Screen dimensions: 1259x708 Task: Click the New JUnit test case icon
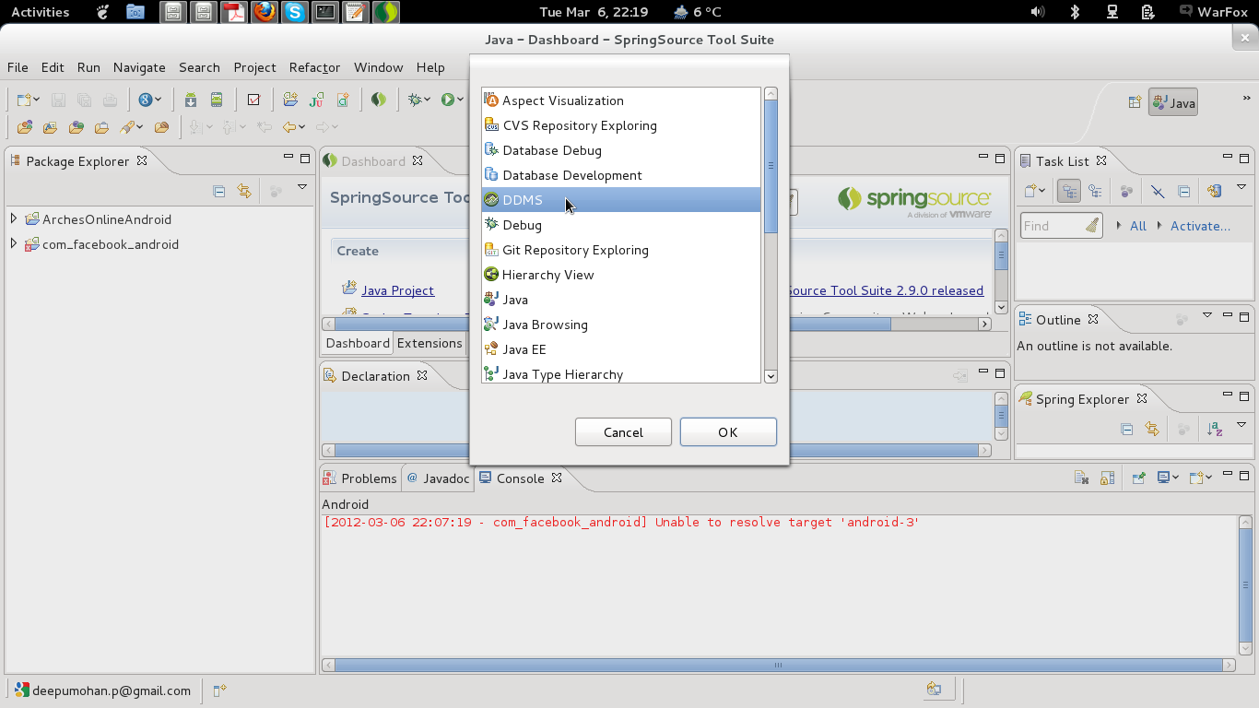tap(316, 100)
